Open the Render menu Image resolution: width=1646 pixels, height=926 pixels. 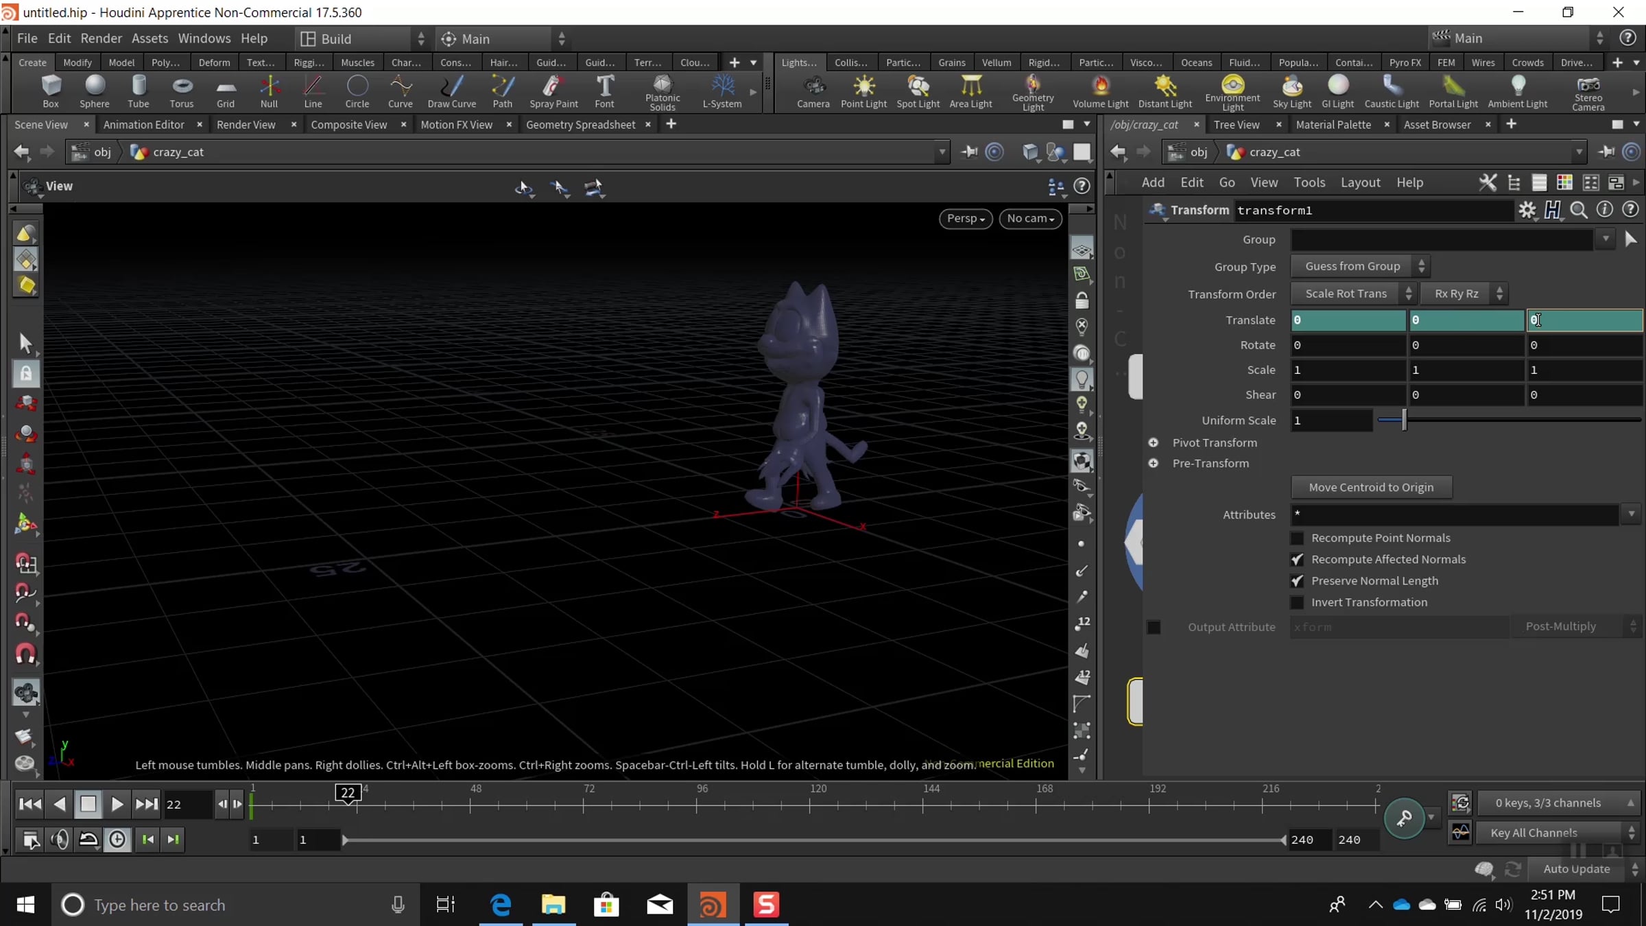coord(101,38)
